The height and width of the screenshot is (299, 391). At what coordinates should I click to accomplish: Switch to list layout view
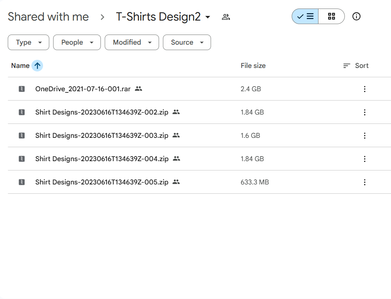(x=305, y=16)
